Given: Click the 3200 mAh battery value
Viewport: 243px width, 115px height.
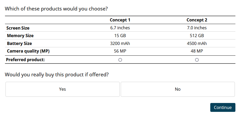Looking at the screenshot, I should [120, 43].
